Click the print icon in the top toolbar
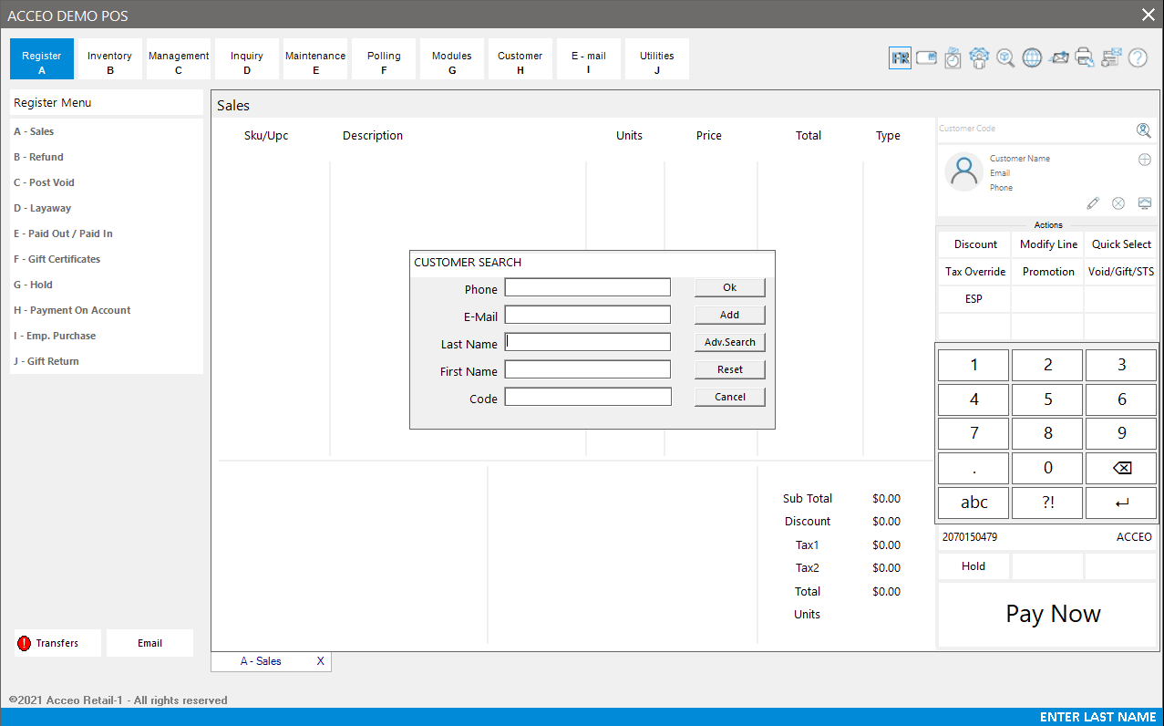The height and width of the screenshot is (726, 1164). click(1085, 57)
